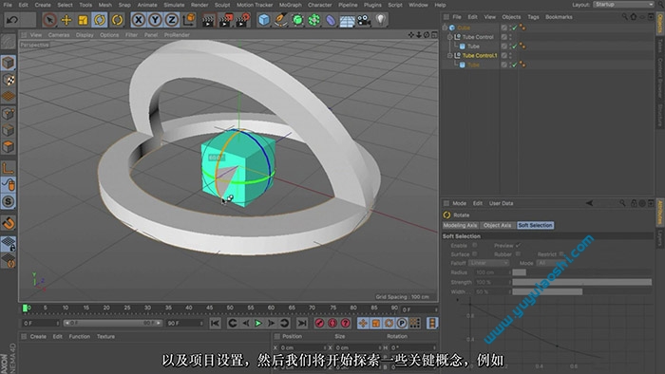Click the Floor environment icon

347,20
